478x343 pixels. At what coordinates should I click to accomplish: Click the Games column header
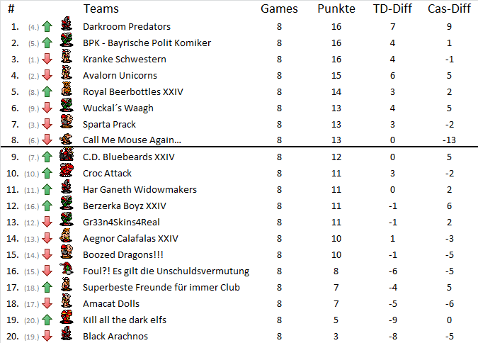pyautogui.click(x=280, y=9)
